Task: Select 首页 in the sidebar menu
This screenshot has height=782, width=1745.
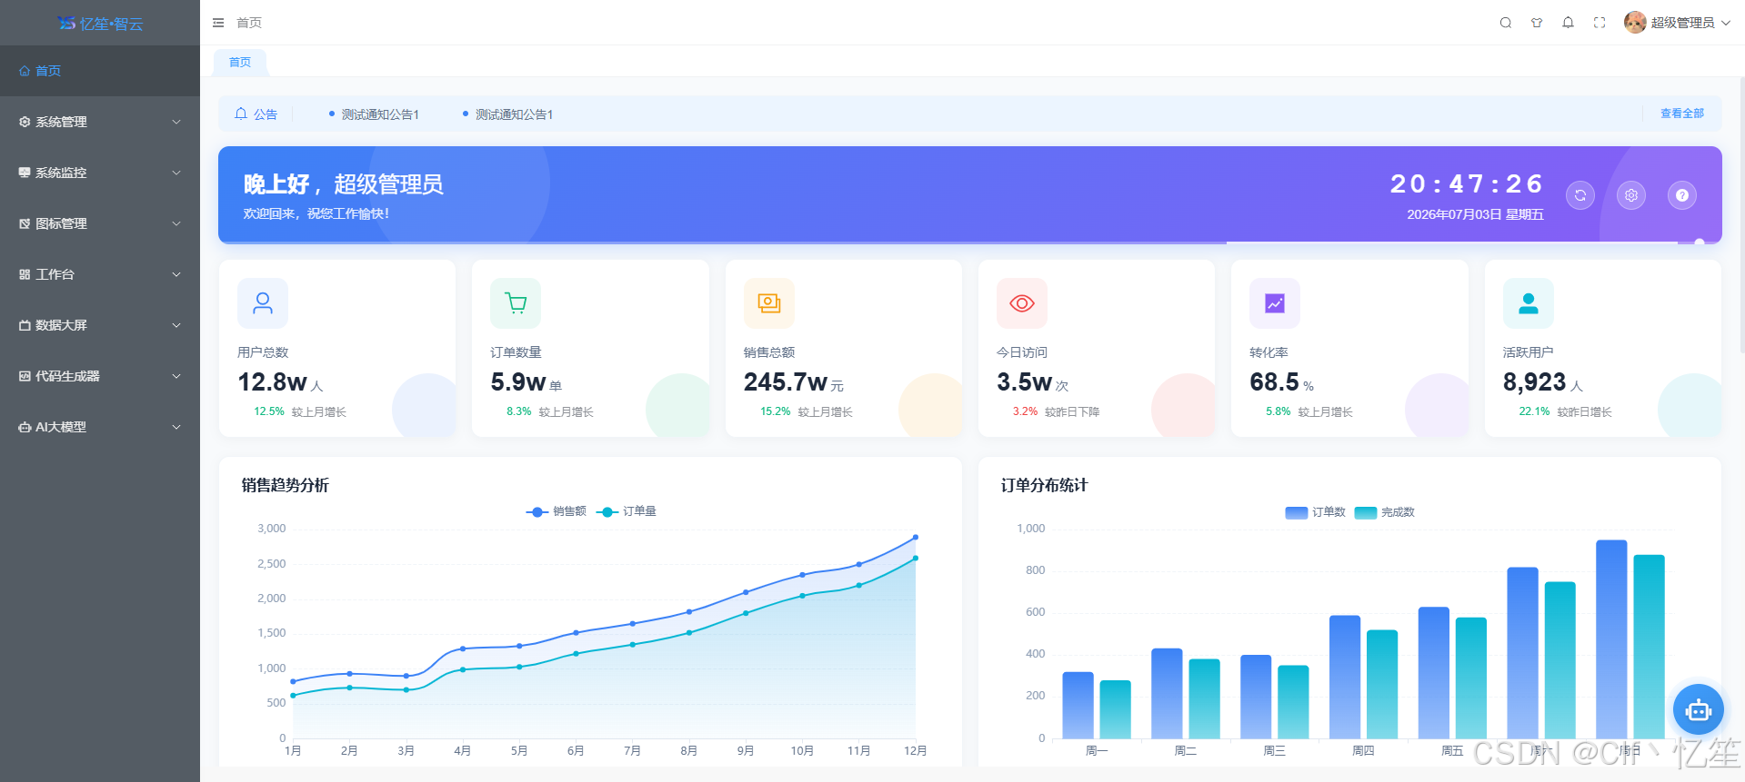Action: pyautogui.click(x=100, y=71)
